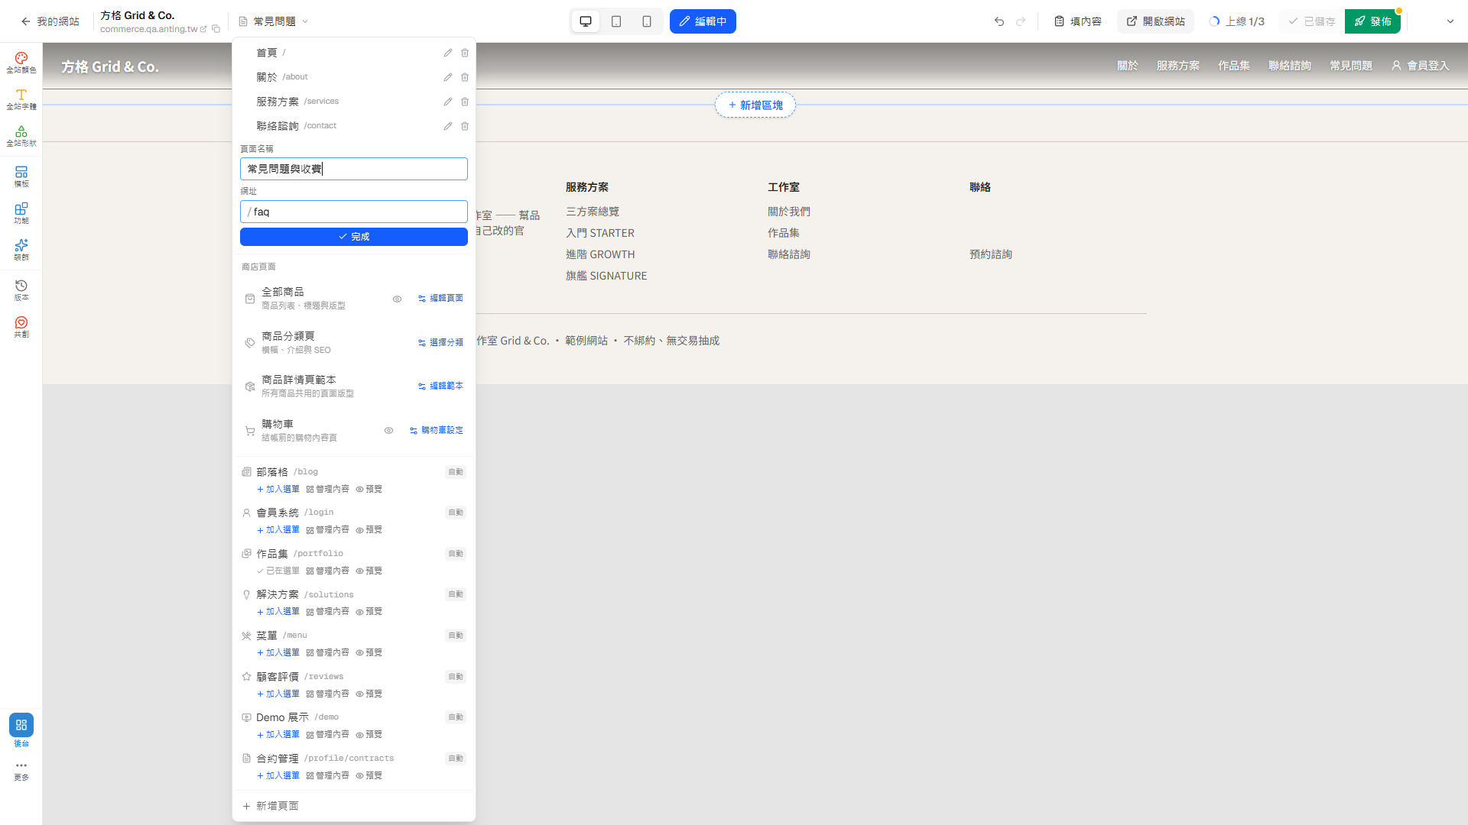Delete the 首頁 page entry
Screen dimensions: 1468x825
pos(465,53)
